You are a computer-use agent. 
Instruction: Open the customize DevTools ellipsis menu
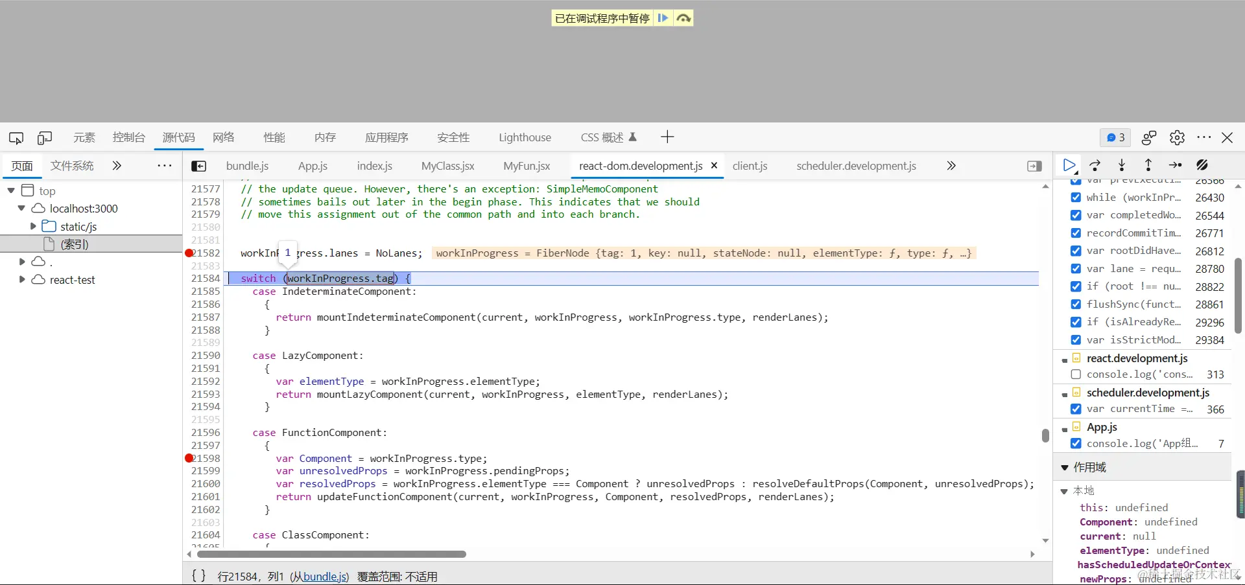[x=1204, y=137]
